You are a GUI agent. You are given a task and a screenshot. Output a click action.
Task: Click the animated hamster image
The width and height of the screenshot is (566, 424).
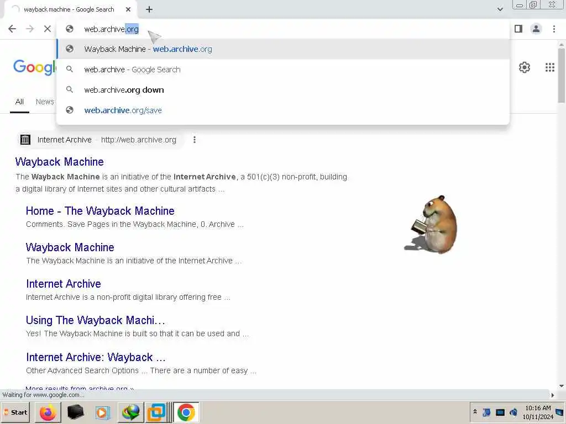click(431, 224)
